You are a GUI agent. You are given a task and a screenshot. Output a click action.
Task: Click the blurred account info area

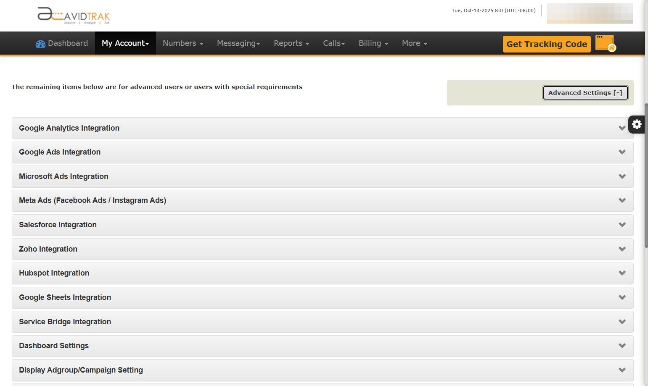(x=590, y=13)
